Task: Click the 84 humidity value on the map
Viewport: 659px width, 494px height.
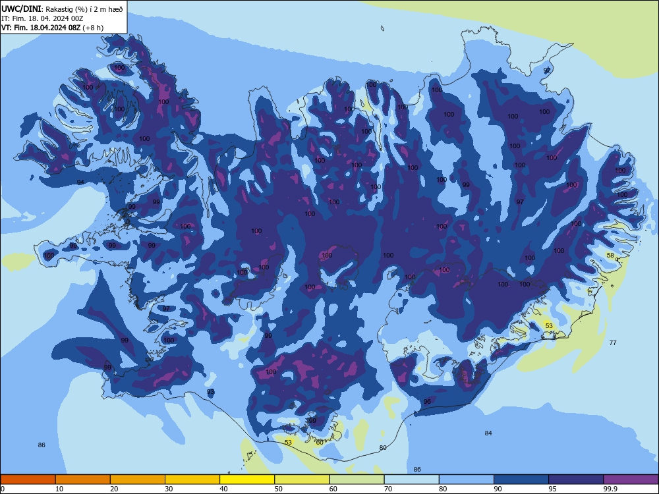Action: click(x=488, y=433)
